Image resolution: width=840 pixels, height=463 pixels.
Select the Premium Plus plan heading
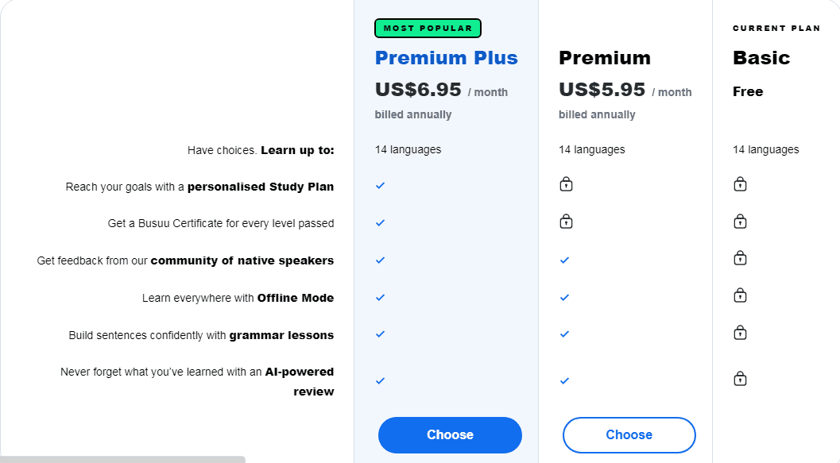[x=446, y=58]
